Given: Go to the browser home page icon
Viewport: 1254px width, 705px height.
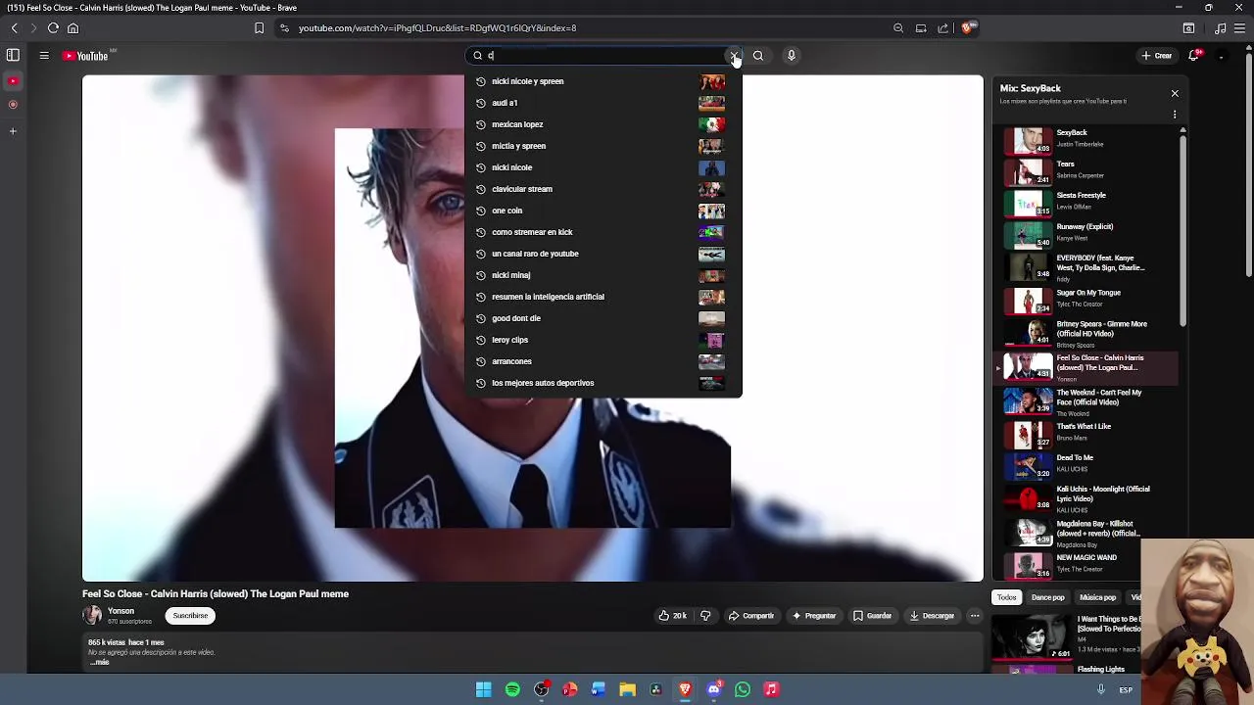Looking at the screenshot, I should pos(72,28).
